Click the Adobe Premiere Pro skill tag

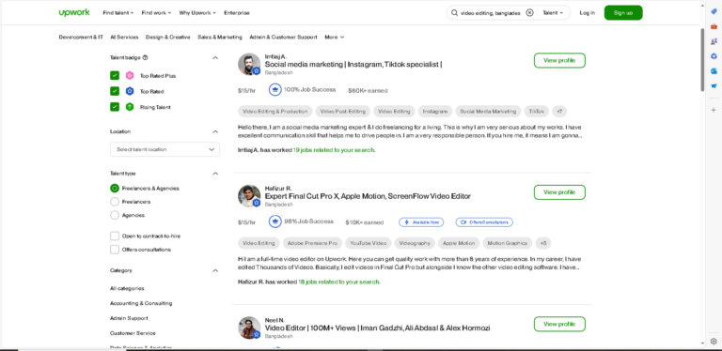[313, 243]
